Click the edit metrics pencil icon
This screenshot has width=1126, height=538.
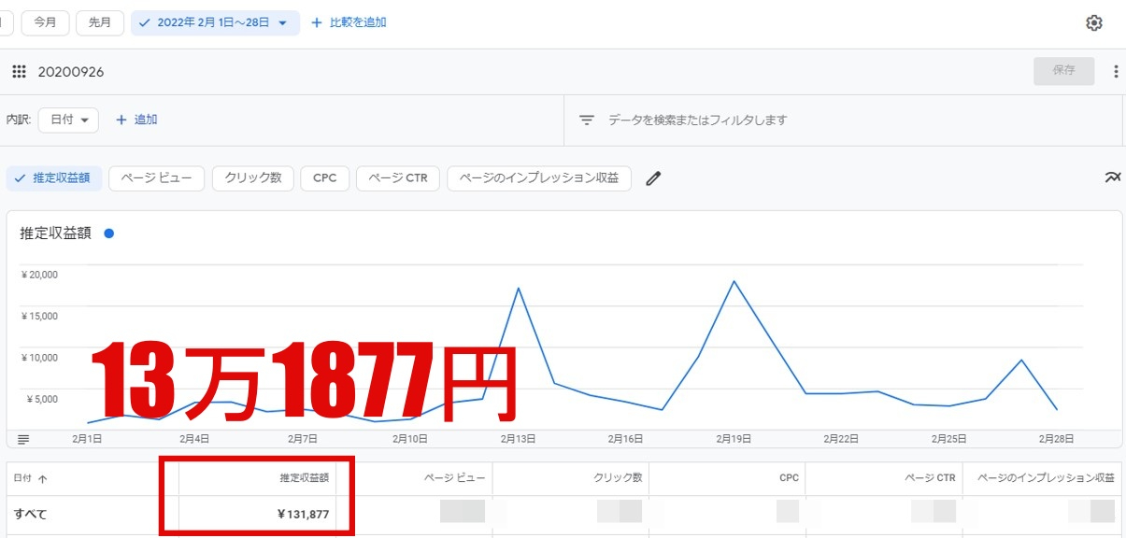coord(653,178)
